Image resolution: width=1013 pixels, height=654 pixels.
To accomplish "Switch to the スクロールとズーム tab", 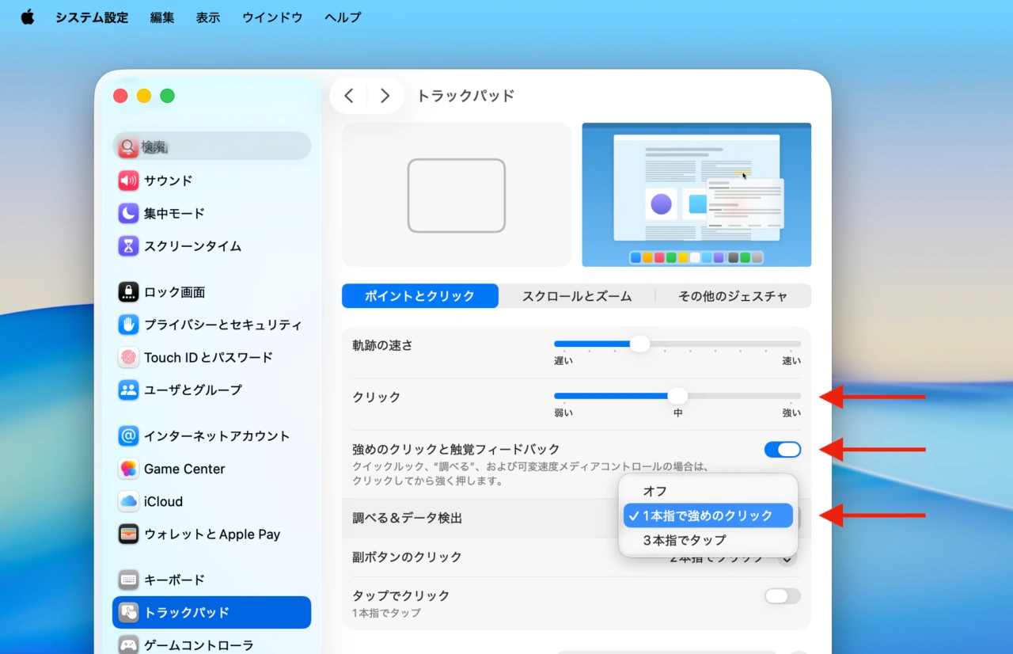I will (x=577, y=295).
